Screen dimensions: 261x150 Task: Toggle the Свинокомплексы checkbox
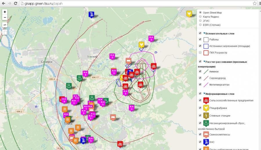[x=200, y=134]
